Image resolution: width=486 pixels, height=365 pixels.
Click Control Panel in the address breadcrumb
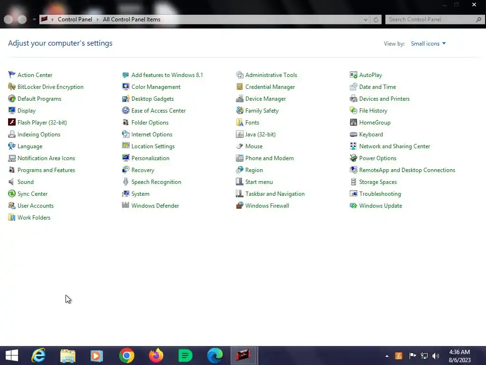(75, 19)
